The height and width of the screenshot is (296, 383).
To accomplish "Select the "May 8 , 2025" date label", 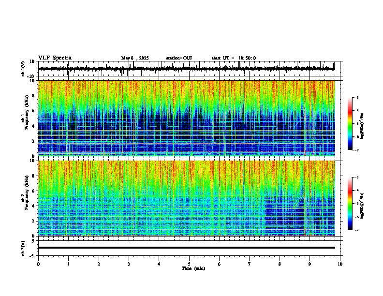I will click(x=135, y=58).
